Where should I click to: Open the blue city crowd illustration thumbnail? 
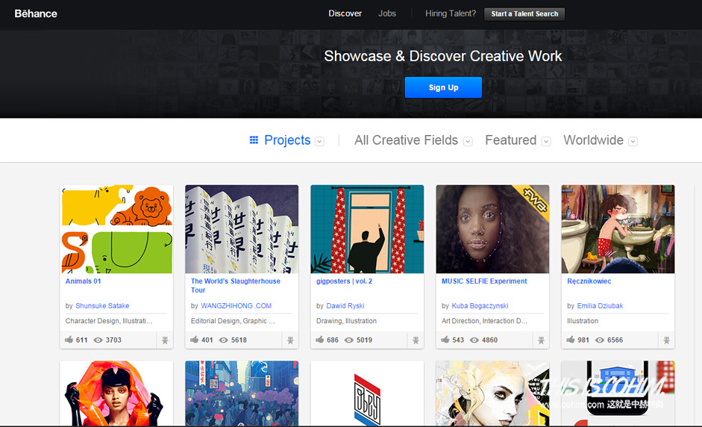pos(242,393)
